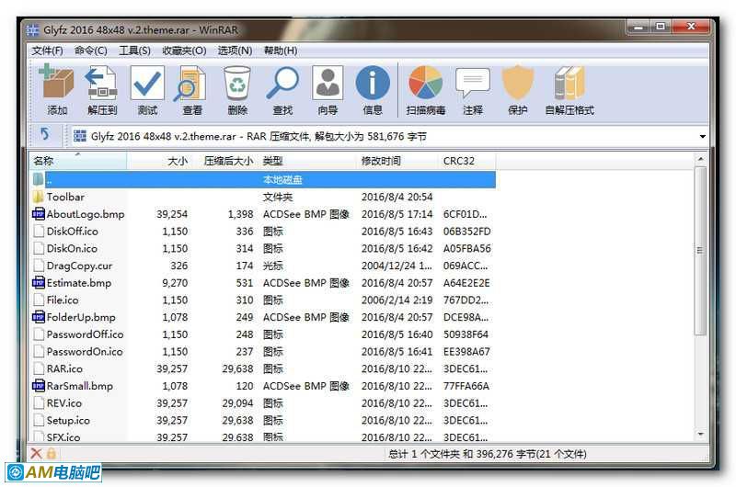Sort by Packed size (压缩后大小) header
Screen dimensions: 736x487
click(x=225, y=161)
